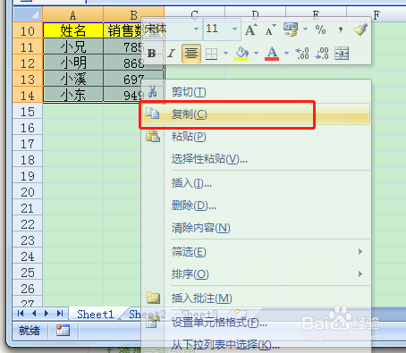Image resolution: width=406 pixels, height=353 pixels.
Task: Click the Format Painter brush icon
Action: (x=360, y=29)
